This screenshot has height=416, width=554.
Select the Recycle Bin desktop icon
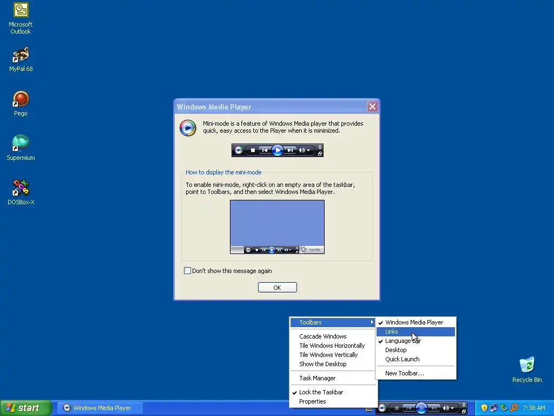click(x=527, y=370)
